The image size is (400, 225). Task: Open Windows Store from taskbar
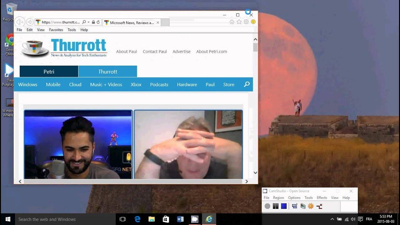click(x=166, y=219)
